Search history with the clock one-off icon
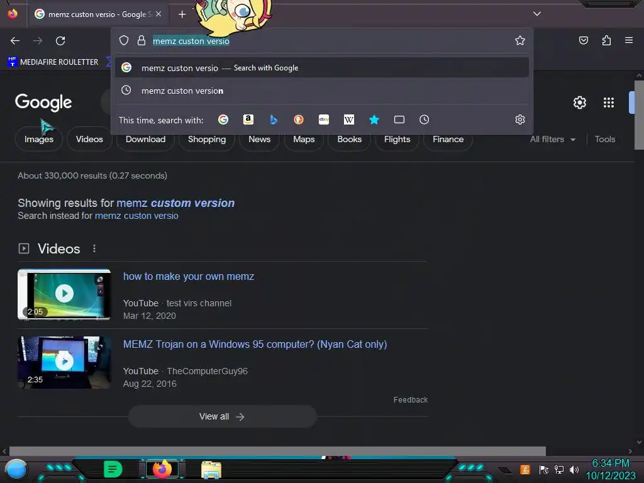Viewport: 644px width, 483px height. [425, 119]
